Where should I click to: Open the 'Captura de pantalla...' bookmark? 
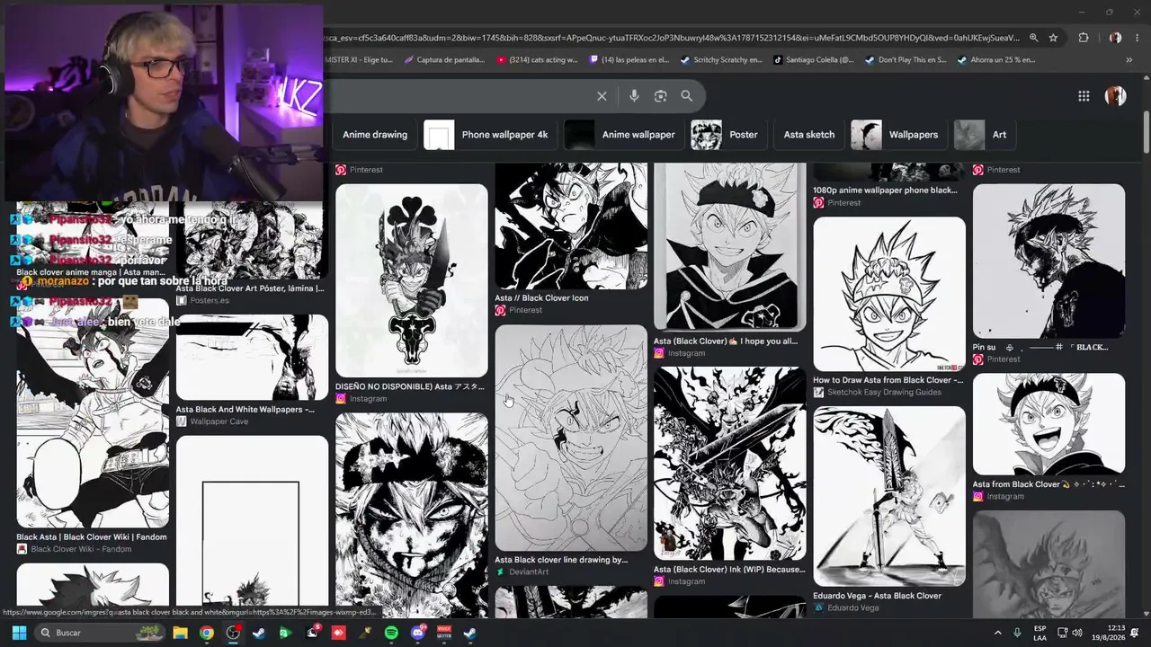pyautogui.click(x=446, y=60)
